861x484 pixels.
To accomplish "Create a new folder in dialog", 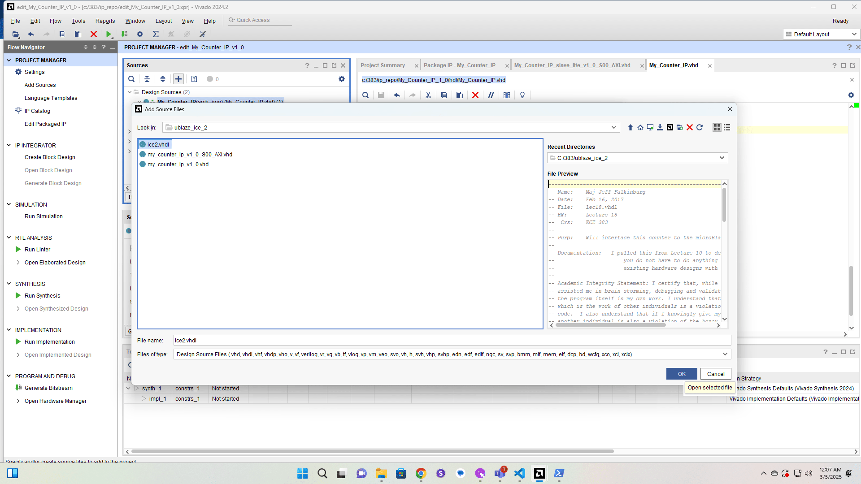I will tap(680, 128).
